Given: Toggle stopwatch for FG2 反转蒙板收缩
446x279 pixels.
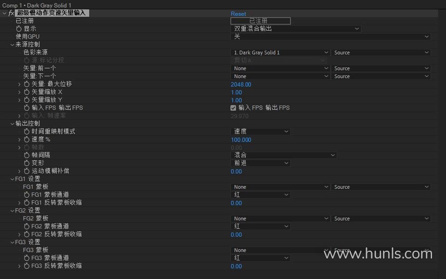Looking at the screenshot, I should [x=27, y=234].
